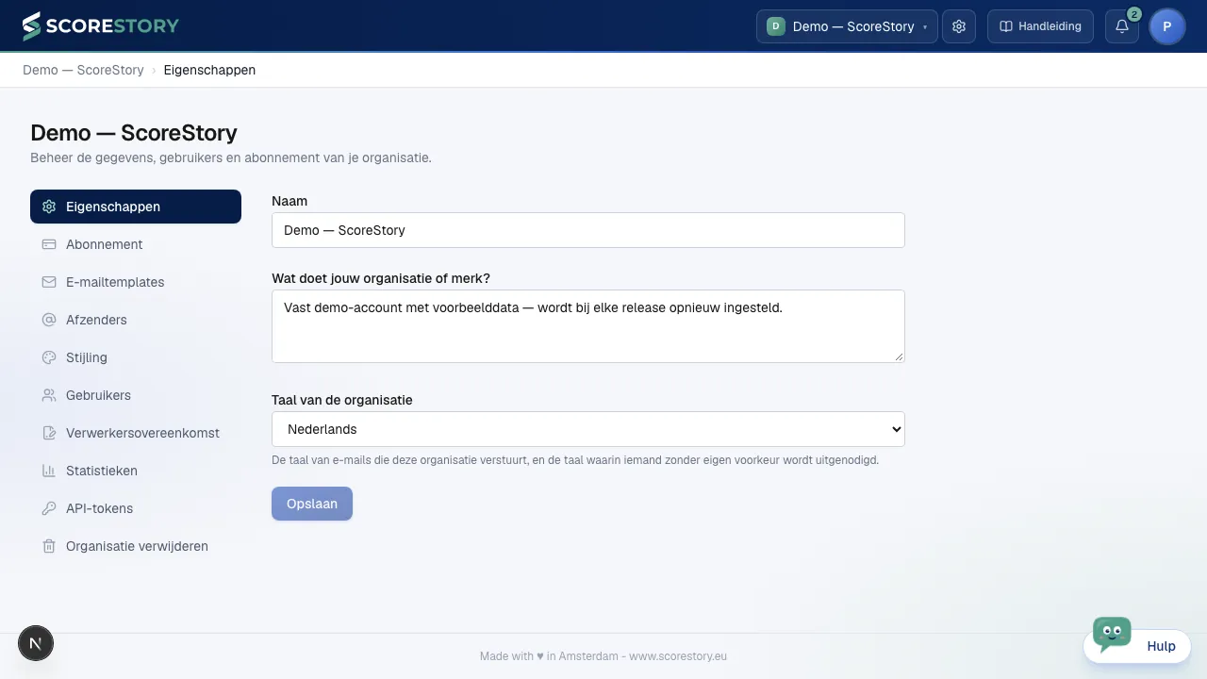Screen dimensions: 1207x679
Task: Expand the Demo — ScoreStory organisation switcher
Action: [847, 26]
